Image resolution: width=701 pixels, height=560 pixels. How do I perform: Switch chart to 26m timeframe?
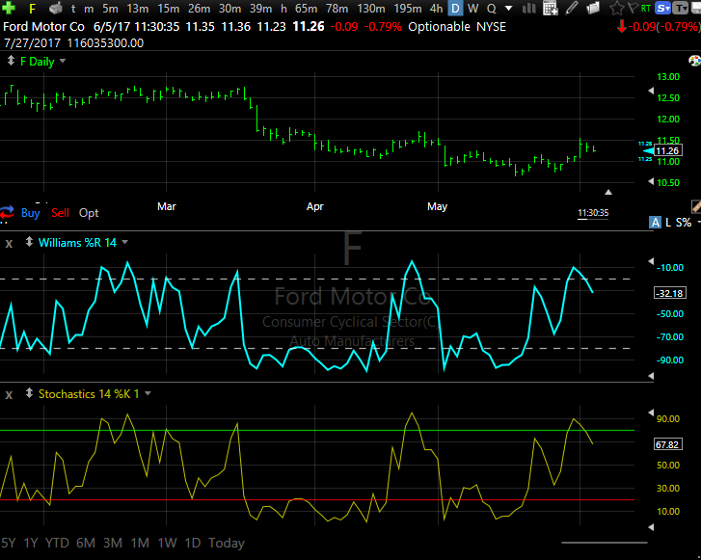(x=199, y=9)
